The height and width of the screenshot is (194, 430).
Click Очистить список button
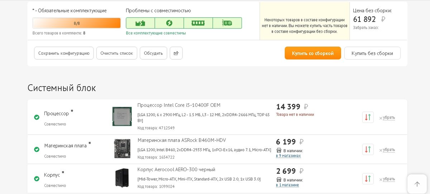pos(116,53)
